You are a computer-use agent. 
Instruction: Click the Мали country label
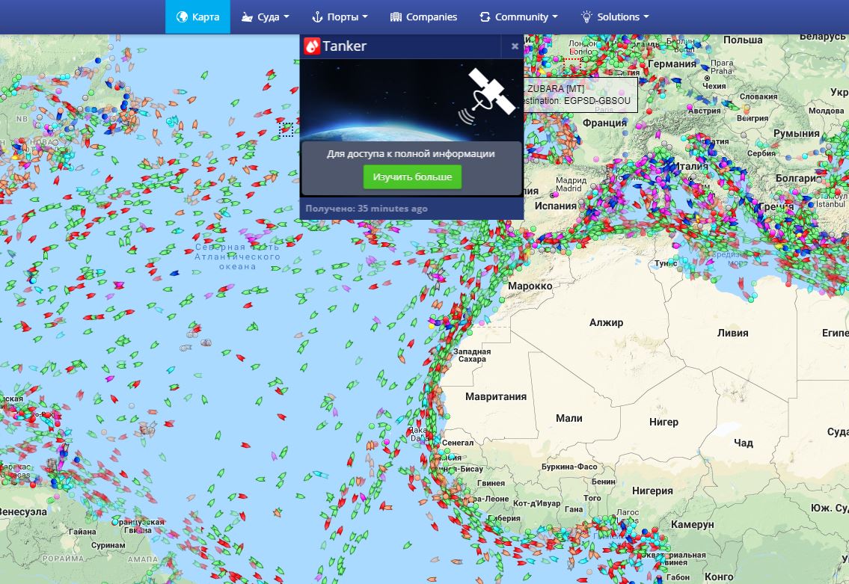569,418
